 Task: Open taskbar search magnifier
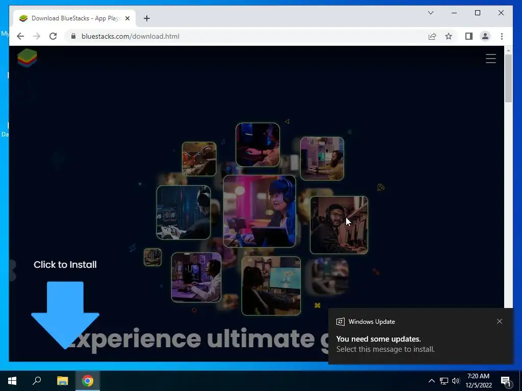37,381
